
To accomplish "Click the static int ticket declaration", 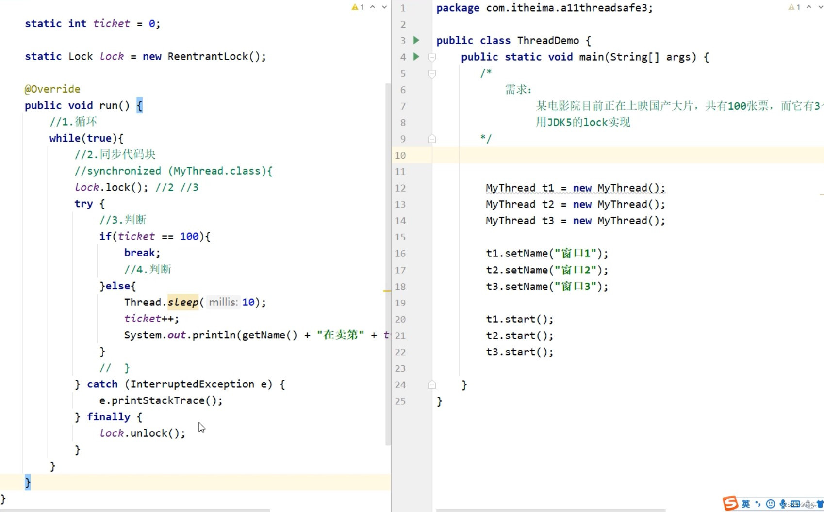I will [93, 24].
